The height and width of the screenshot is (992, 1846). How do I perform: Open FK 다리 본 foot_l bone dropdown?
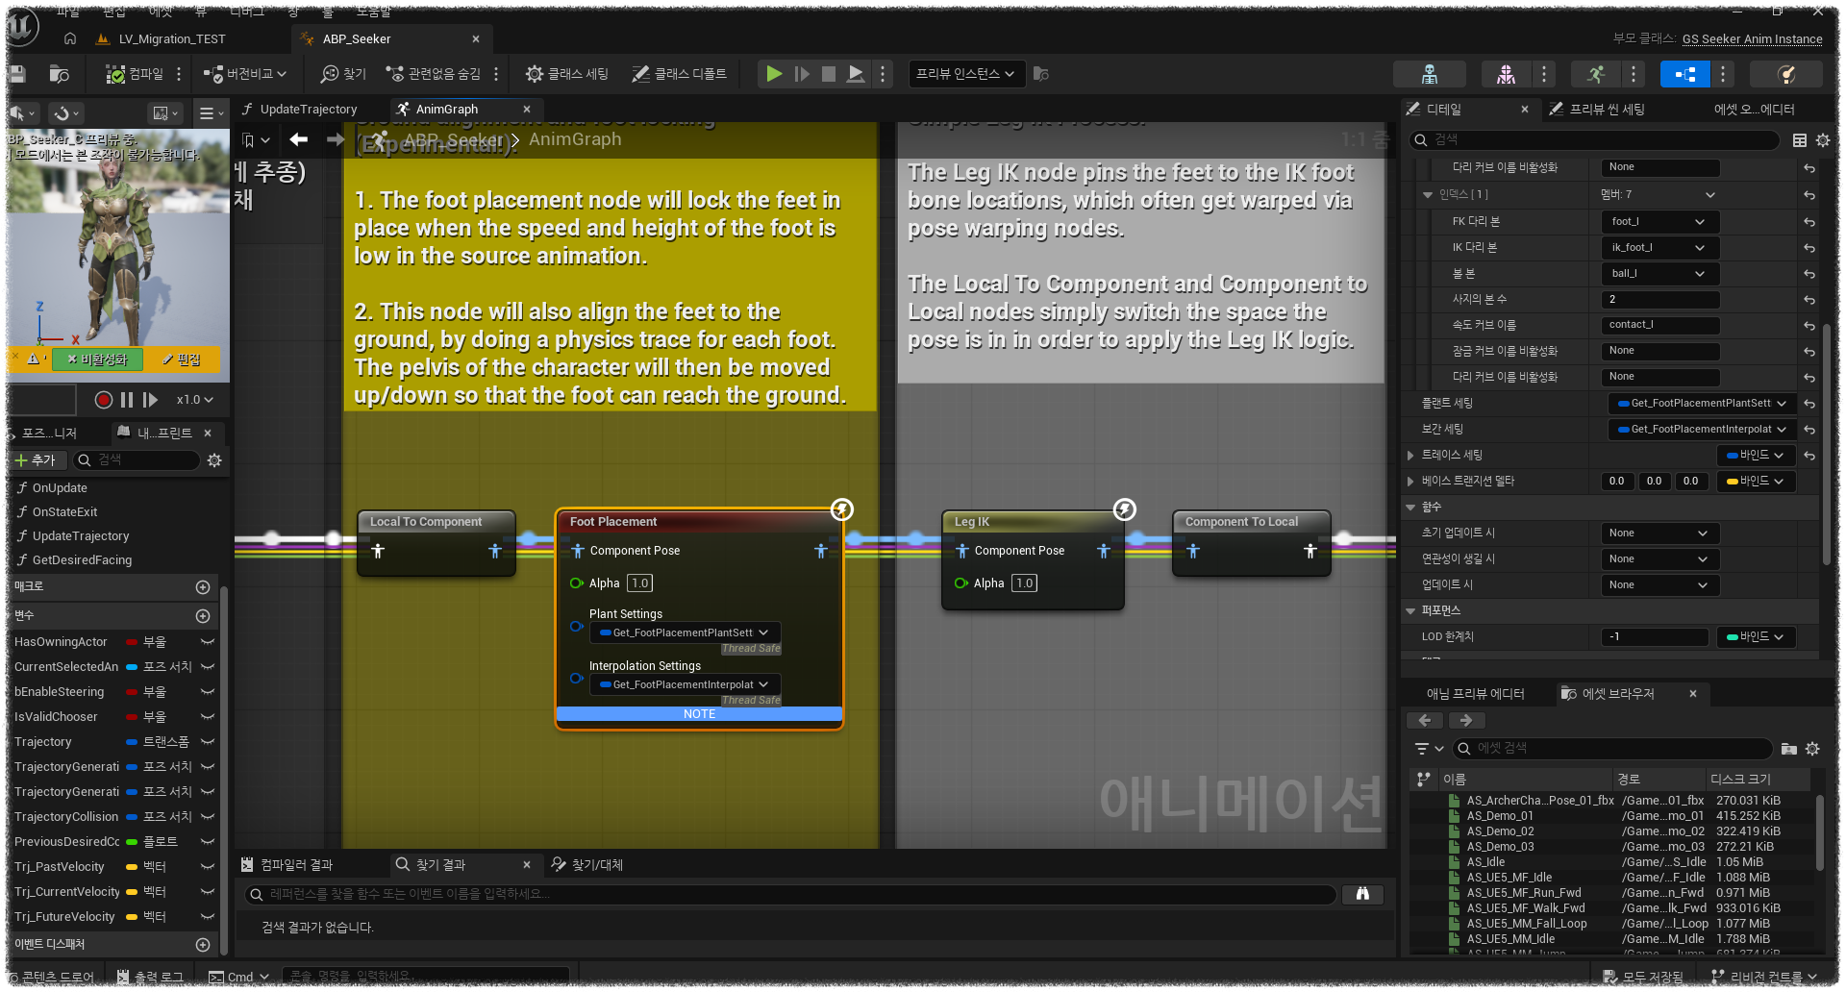tap(1659, 222)
